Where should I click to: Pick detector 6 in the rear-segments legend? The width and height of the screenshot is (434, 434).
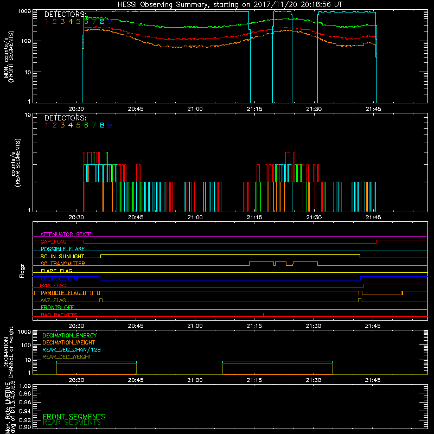(x=86, y=125)
